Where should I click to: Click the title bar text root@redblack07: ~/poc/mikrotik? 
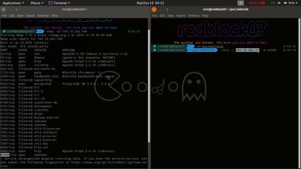pos(226,9)
